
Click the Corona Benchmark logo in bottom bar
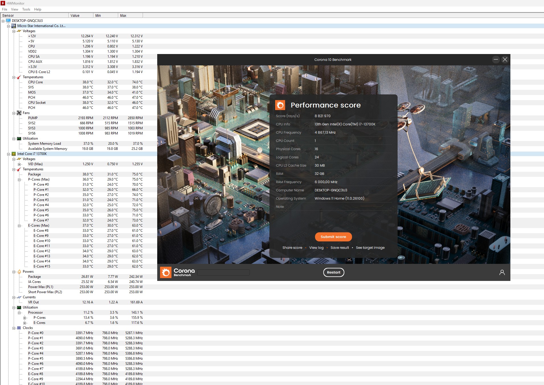tap(177, 272)
